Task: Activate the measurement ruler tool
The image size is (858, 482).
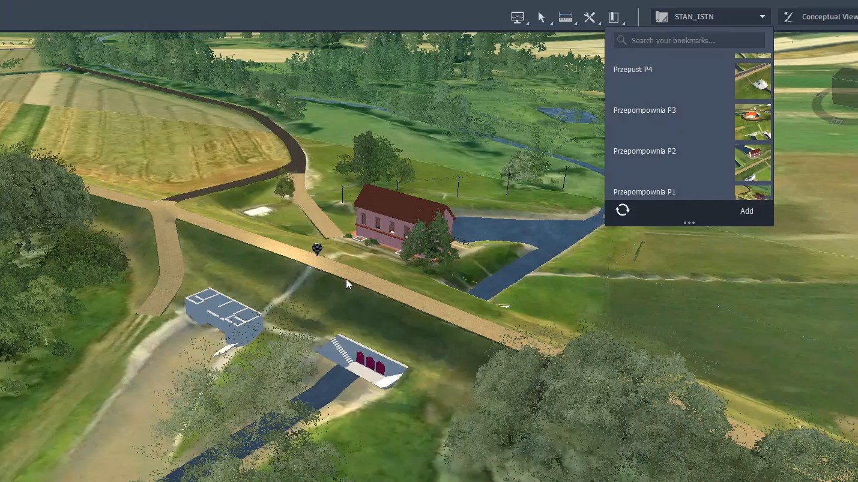Action: click(x=566, y=16)
